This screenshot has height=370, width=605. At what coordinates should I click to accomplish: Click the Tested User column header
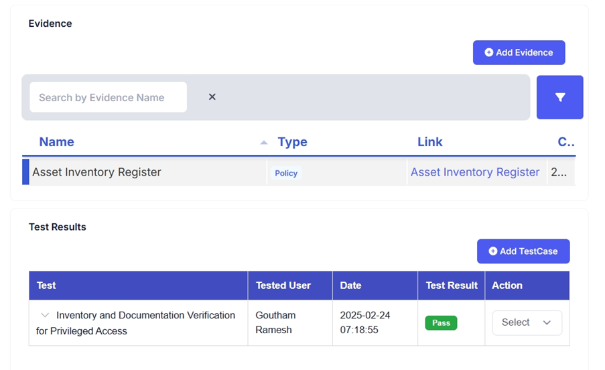click(x=283, y=286)
